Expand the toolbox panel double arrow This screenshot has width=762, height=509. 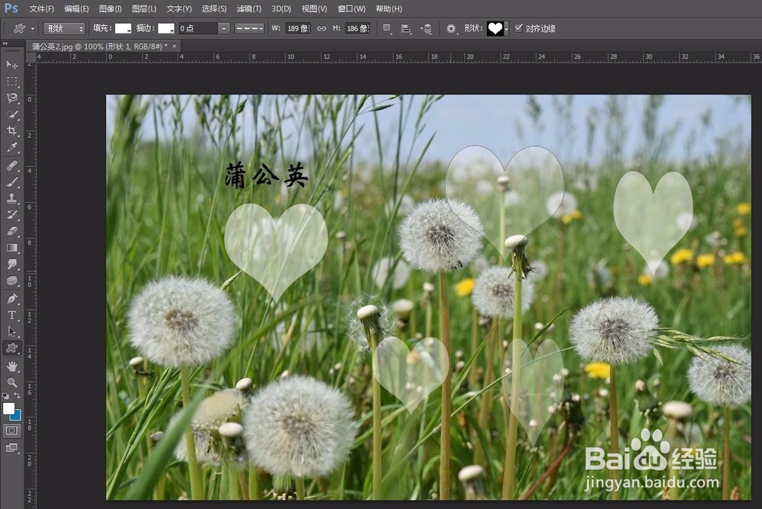[x=5, y=43]
